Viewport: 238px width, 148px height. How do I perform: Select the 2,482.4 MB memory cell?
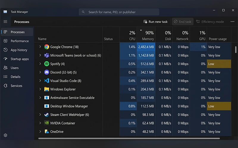click(x=146, y=47)
